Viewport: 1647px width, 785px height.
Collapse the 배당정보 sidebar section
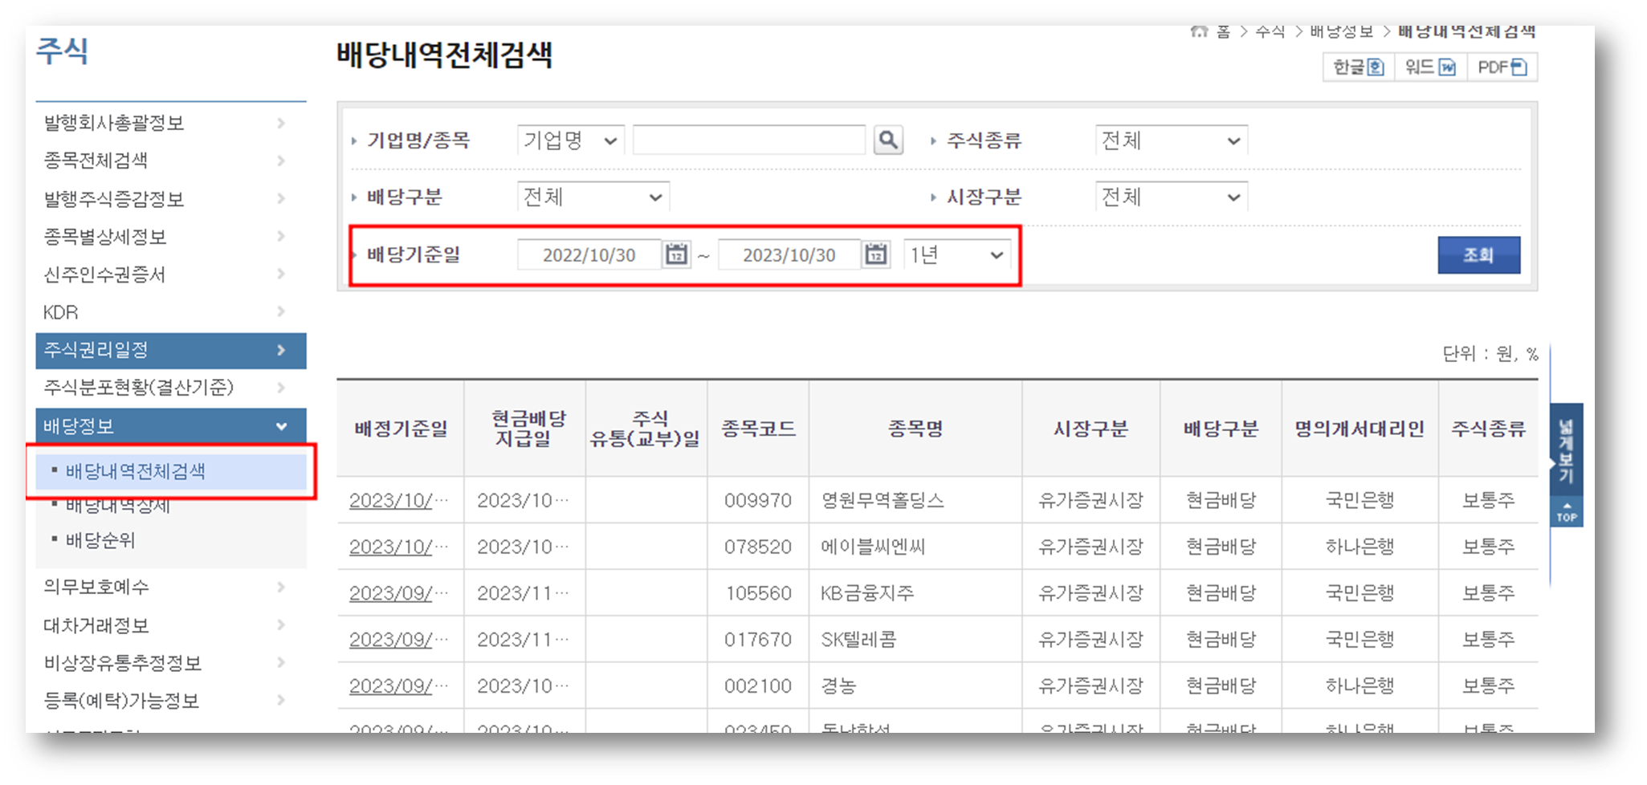coord(282,426)
